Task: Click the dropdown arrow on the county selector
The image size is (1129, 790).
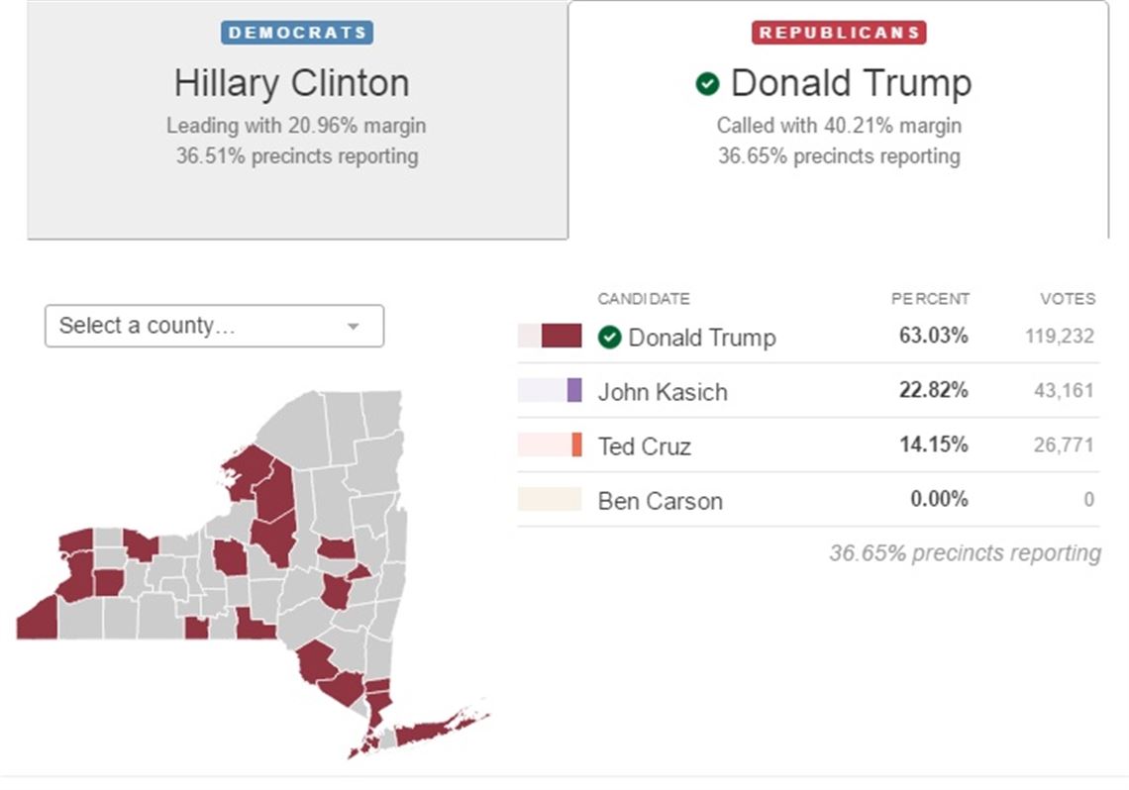Action: 354,325
